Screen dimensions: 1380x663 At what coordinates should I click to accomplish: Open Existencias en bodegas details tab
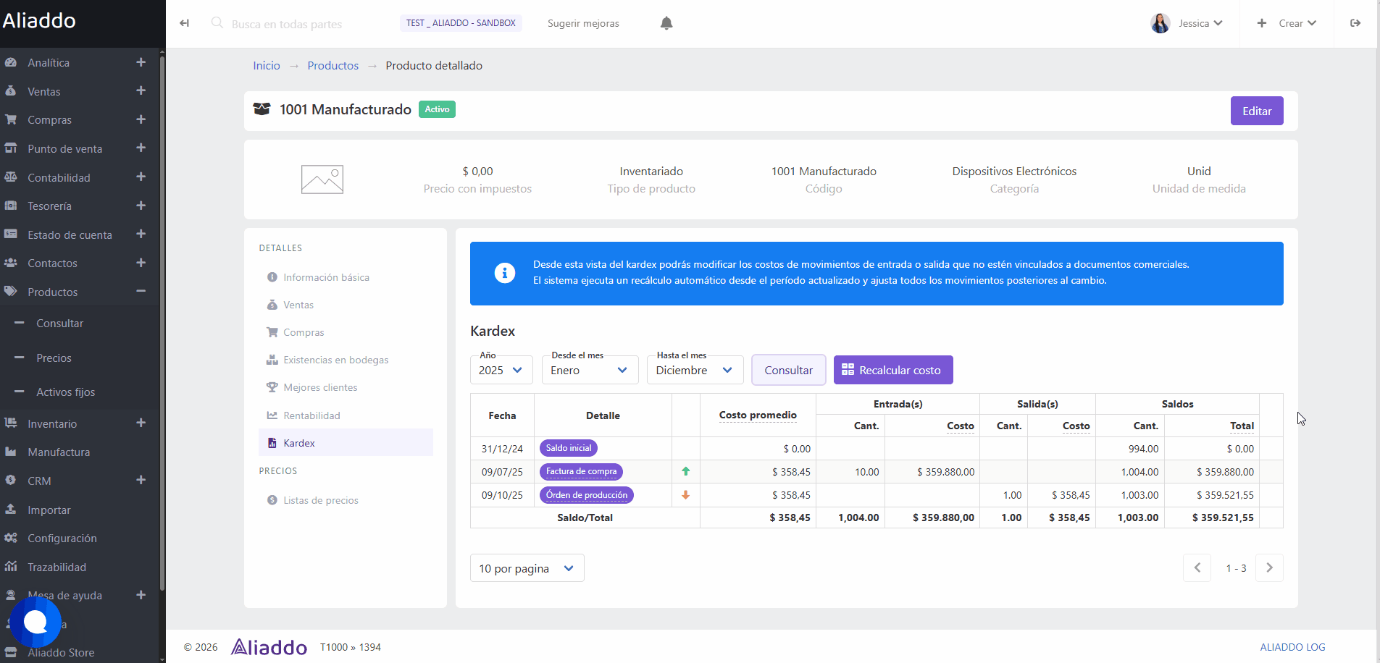pyautogui.click(x=335, y=360)
